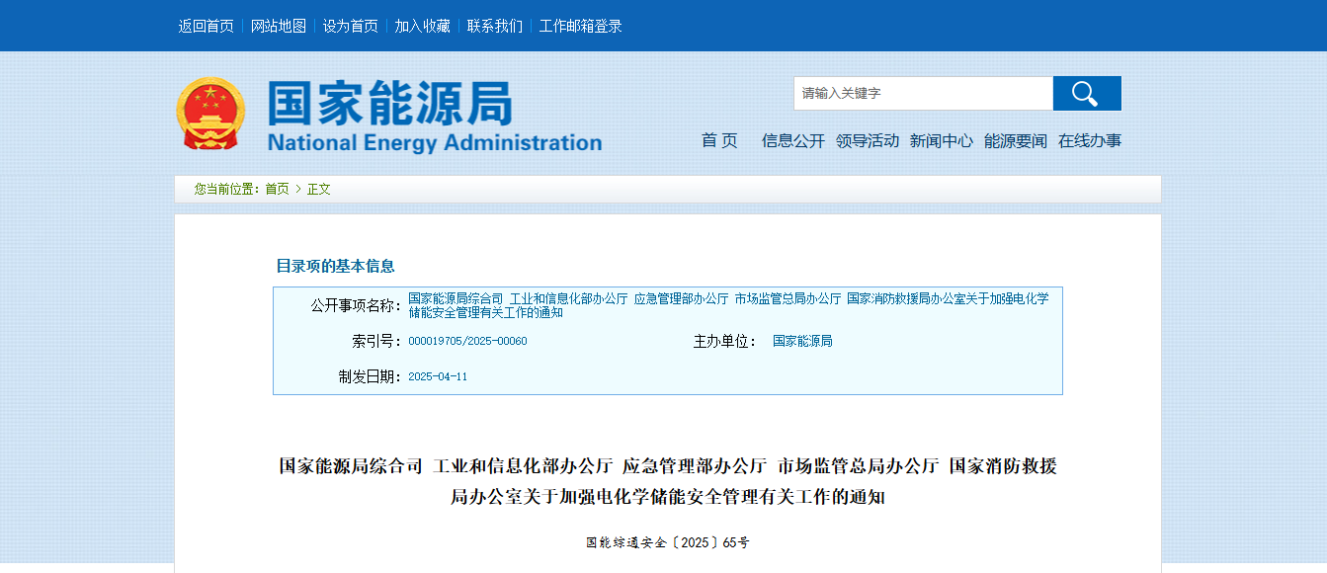Viewport: 1327px width, 573px height.
Task: Open 新闻中心 navigation item
Action: coord(942,140)
